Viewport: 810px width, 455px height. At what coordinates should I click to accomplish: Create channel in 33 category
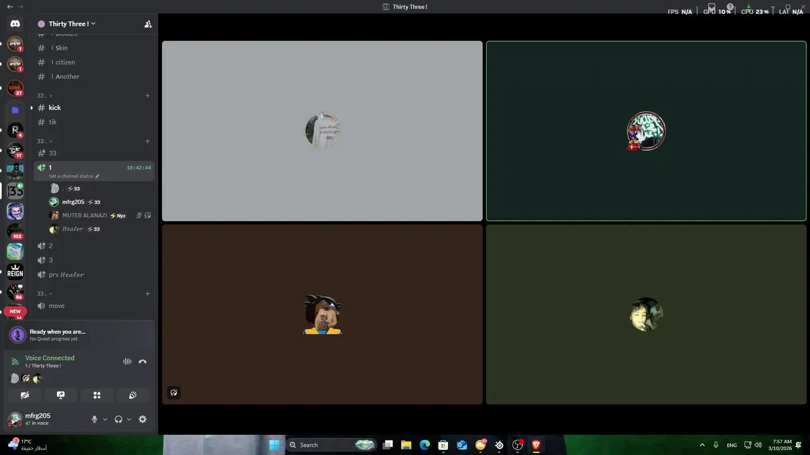pos(147,141)
